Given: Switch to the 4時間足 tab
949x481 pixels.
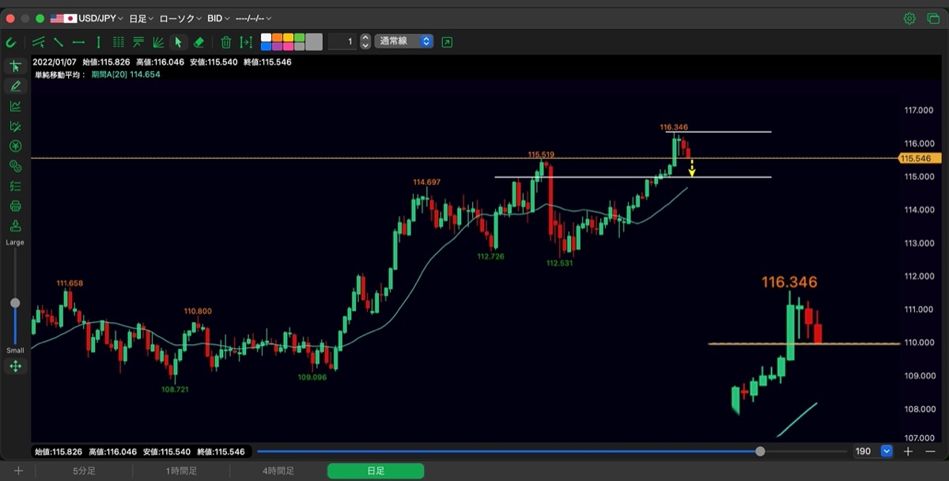Looking at the screenshot, I should (278, 472).
